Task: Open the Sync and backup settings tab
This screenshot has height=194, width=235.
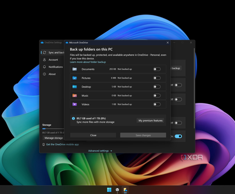Action: (53, 52)
